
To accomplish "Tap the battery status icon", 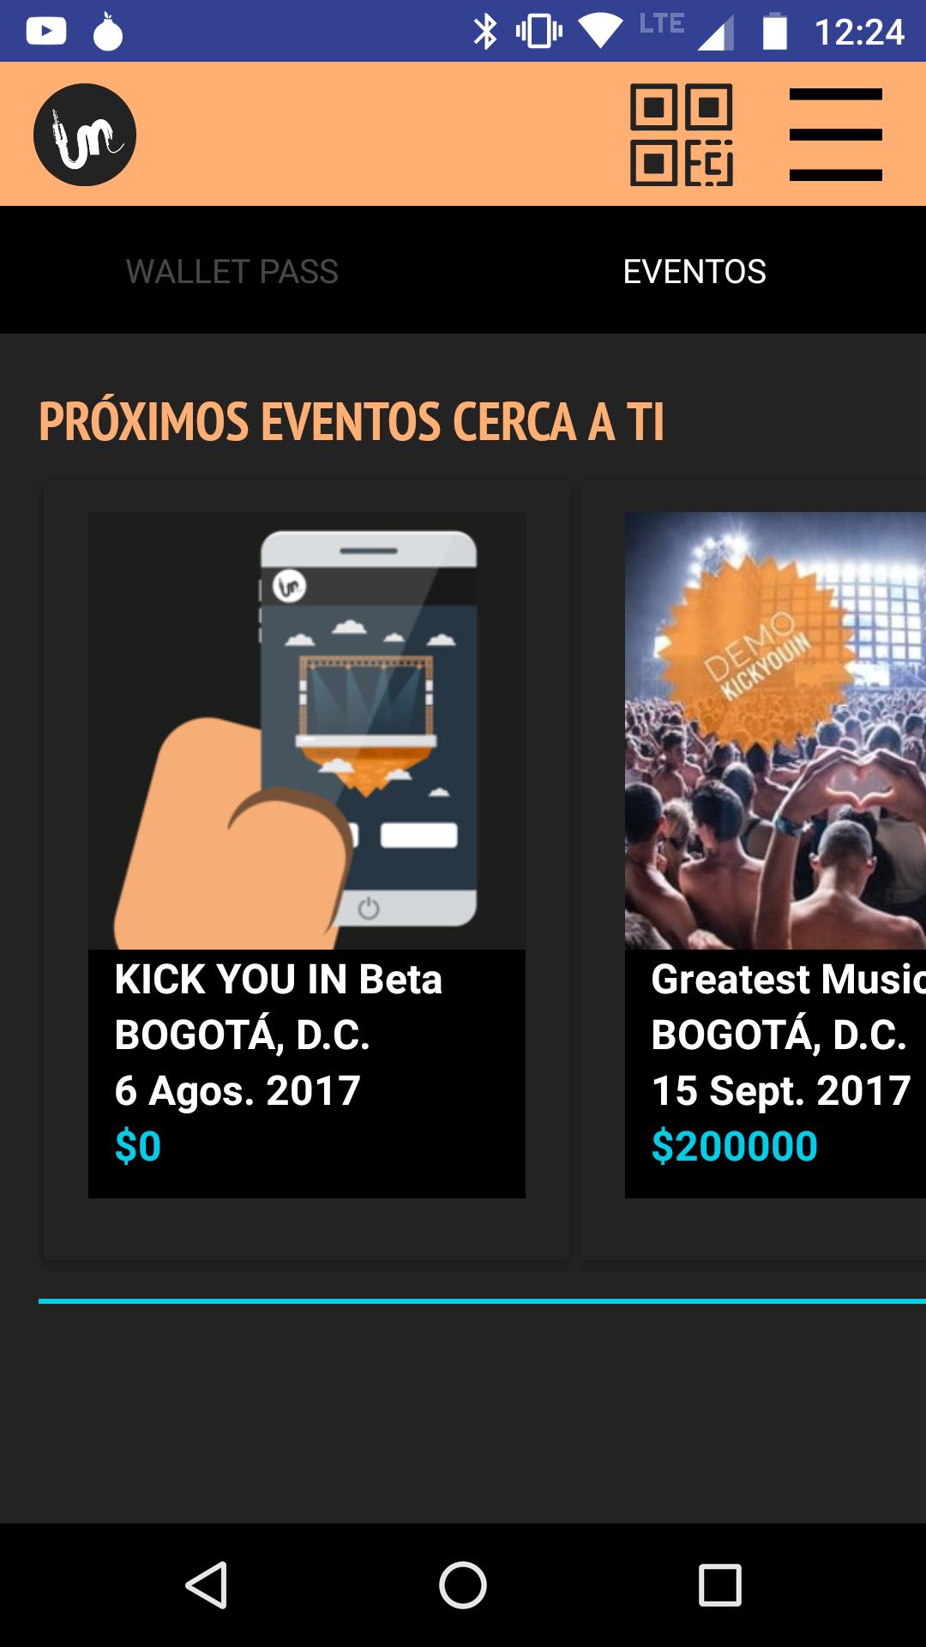I will tap(775, 32).
